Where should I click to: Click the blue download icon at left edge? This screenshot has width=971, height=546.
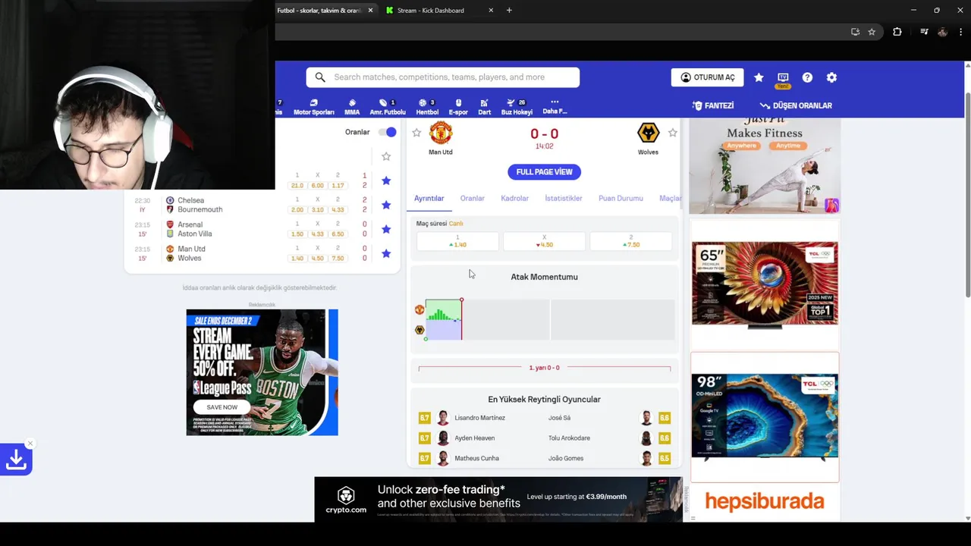click(15, 460)
